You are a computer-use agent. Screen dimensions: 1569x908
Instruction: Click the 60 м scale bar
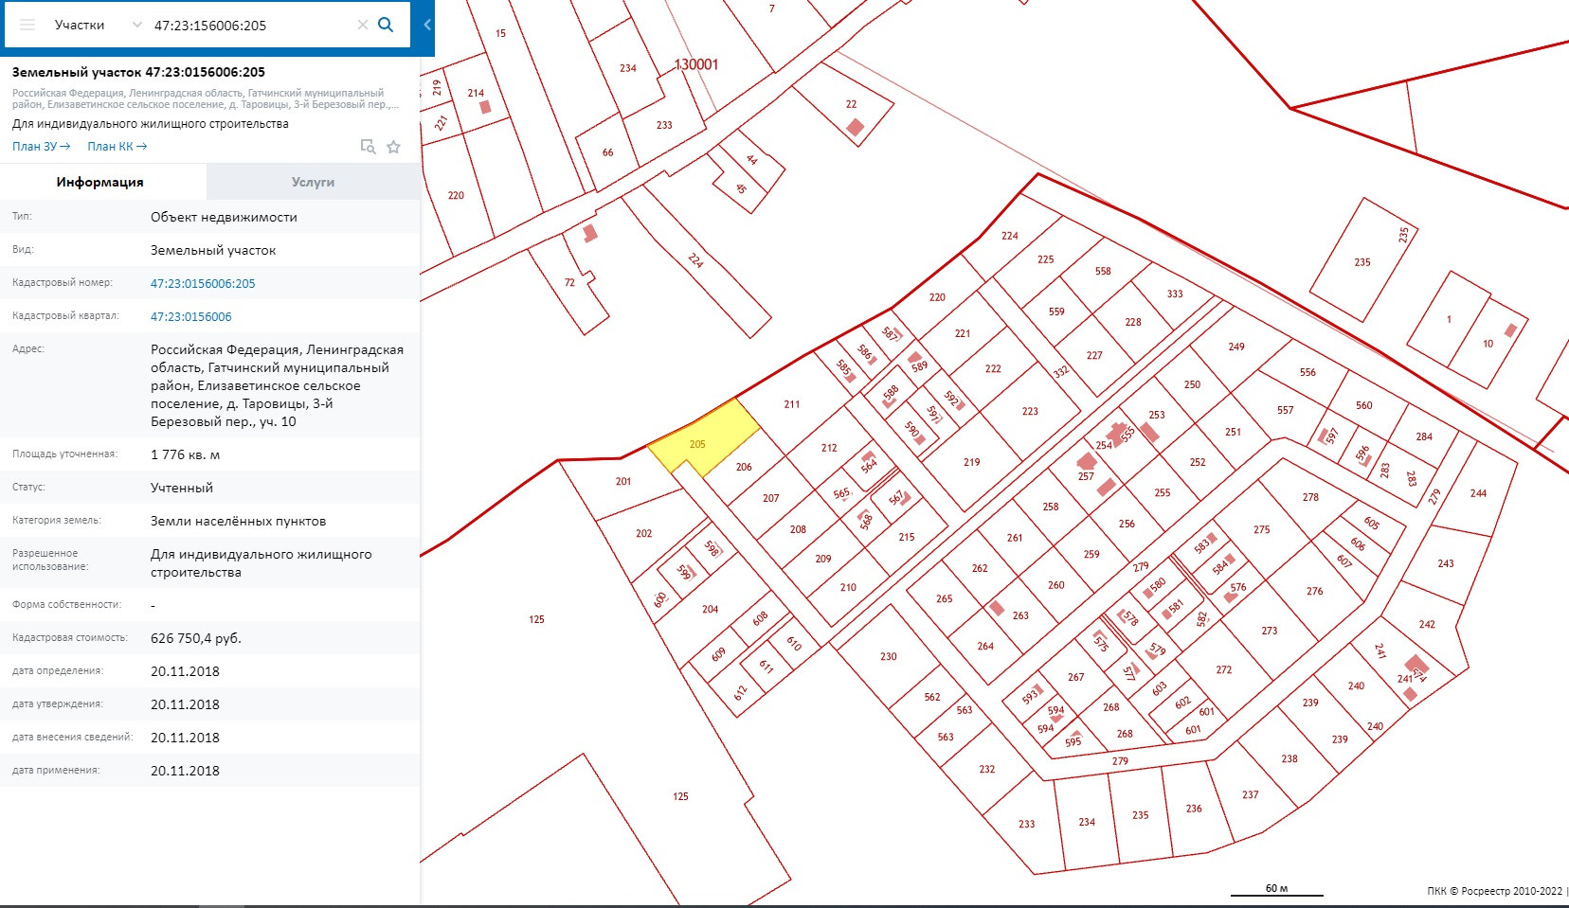pos(1277,890)
